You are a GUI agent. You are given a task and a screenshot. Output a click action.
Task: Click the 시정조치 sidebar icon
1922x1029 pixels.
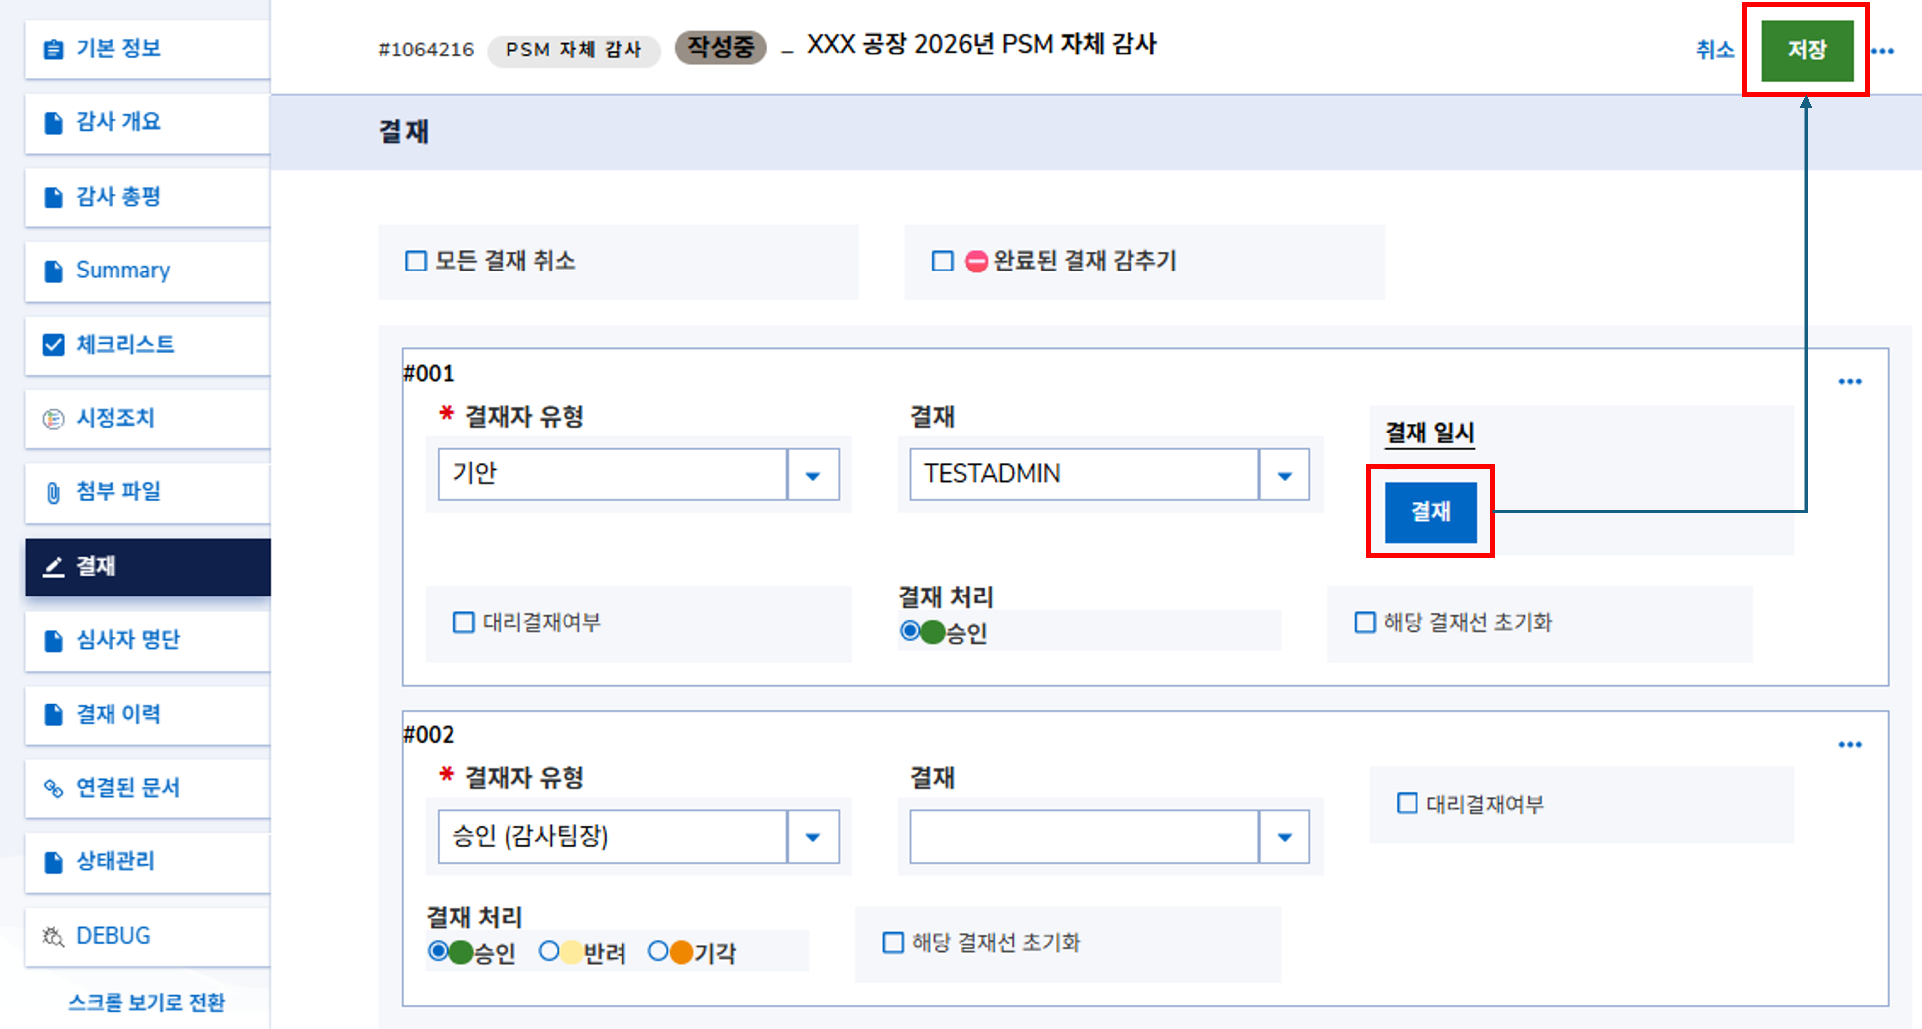pos(53,419)
